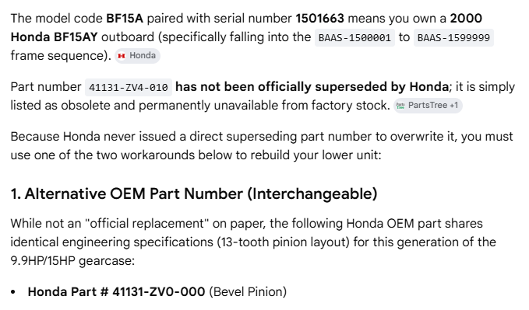Select the BAAS-1500001 code snippet

tap(354, 37)
